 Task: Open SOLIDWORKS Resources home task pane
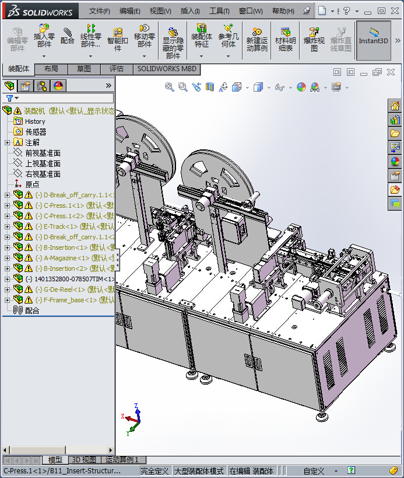pos(395,106)
